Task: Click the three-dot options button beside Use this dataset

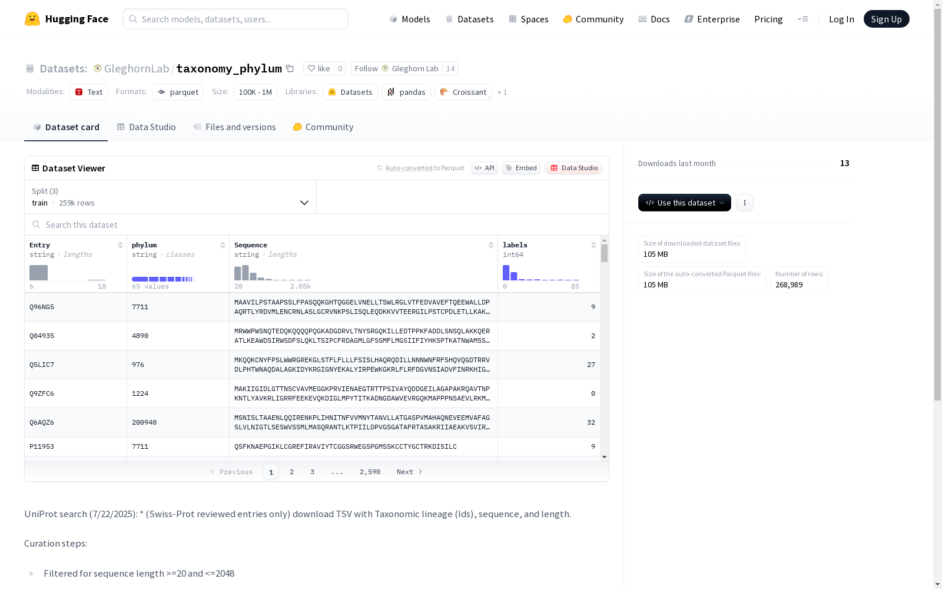Action: point(745,203)
